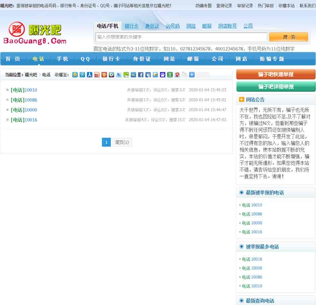Open 手机 in the blue navigation bar
This screenshot has width=316, height=305.
tap(62, 59)
